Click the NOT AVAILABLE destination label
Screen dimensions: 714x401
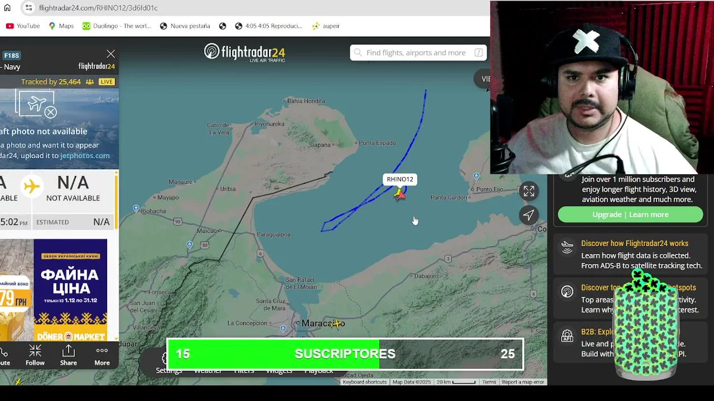pyautogui.click(x=73, y=198)
